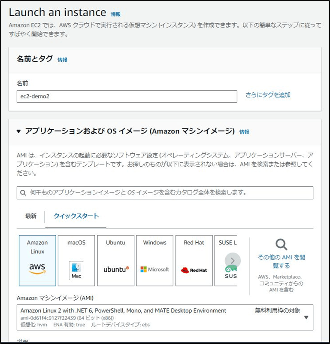Image resolution: width=330 pixels, height=344 pixels.
Task: Click the 名前 input field containing ec2-demo2
Action: coord(127,96)
